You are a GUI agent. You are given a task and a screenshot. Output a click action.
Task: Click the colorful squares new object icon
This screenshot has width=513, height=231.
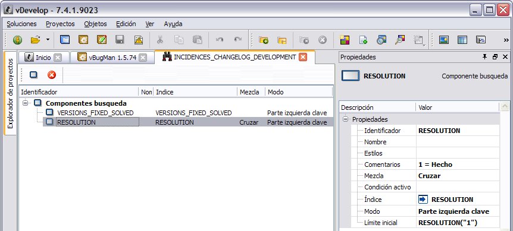pyautogui.click(x=345, y=40)
